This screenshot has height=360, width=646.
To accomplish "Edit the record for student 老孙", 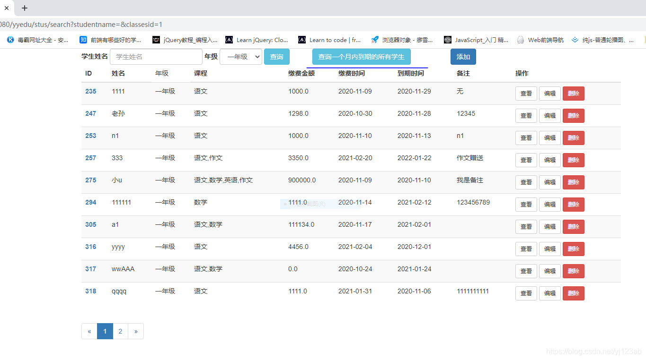I will click(550, 116).
